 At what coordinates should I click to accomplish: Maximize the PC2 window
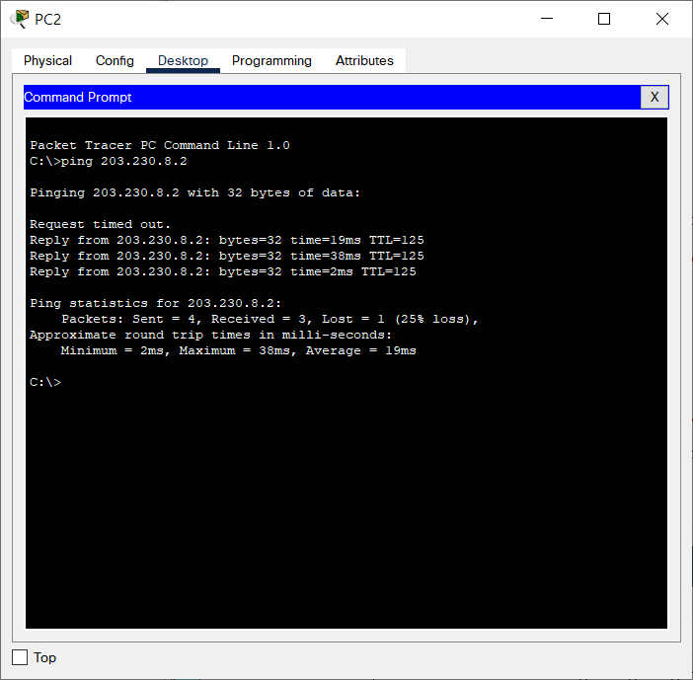(604, 19)
